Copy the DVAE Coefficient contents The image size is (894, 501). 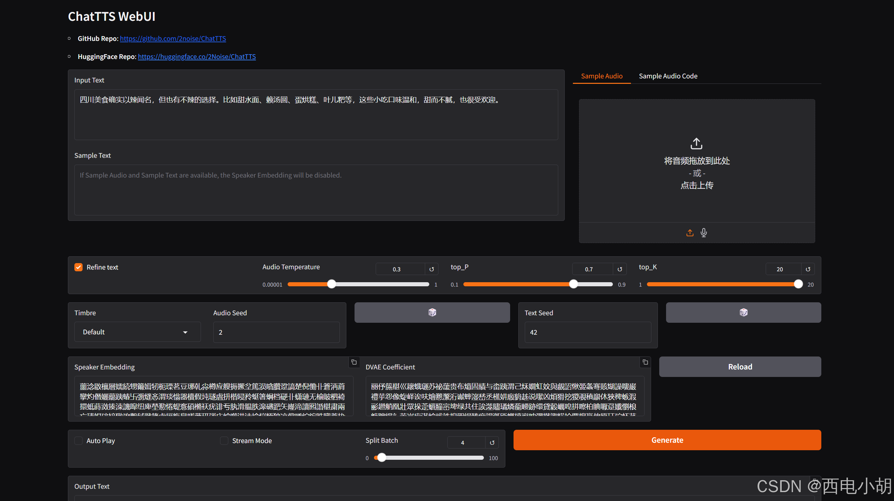coord(645,362)
